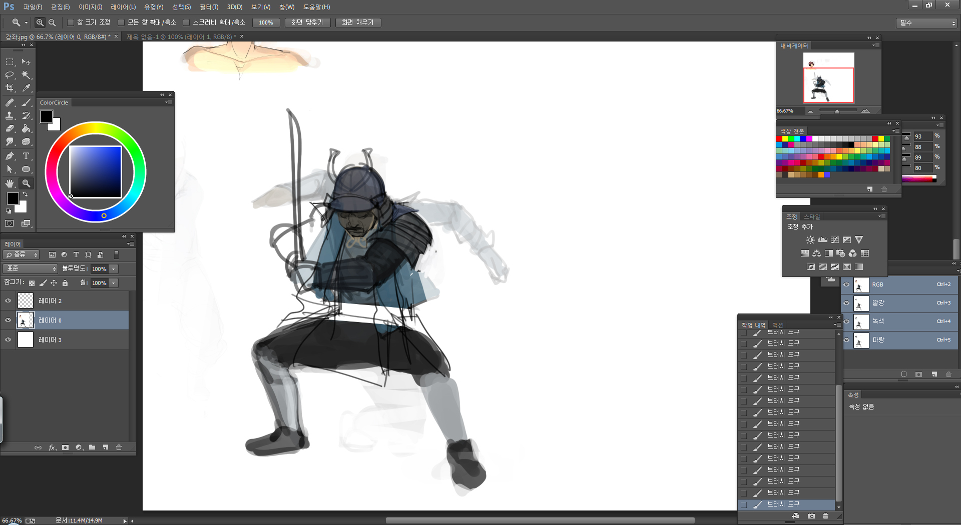Hide 레이어 2 with its eye icon

[8, 301]
